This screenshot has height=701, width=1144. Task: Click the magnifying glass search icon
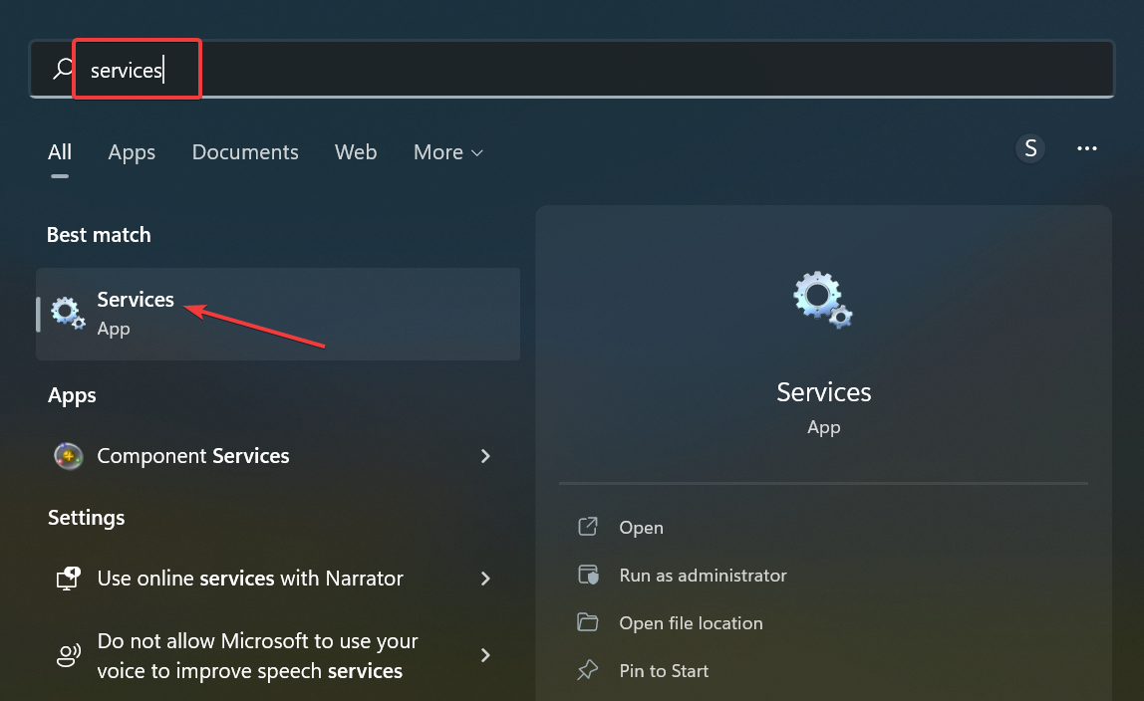pos(61,69)
